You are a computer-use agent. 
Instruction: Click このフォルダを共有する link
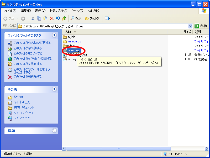[x=28, y=64]
